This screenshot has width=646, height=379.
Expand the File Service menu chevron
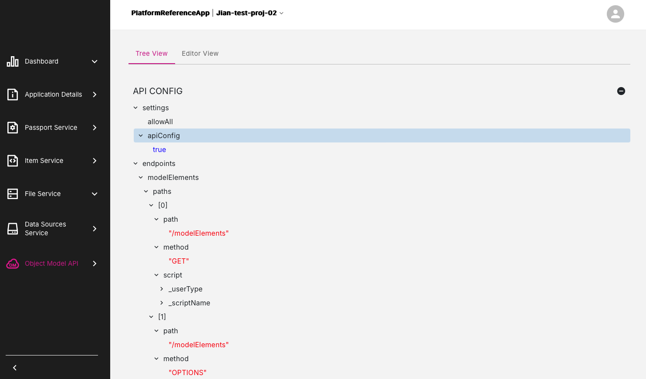point(95,194)
